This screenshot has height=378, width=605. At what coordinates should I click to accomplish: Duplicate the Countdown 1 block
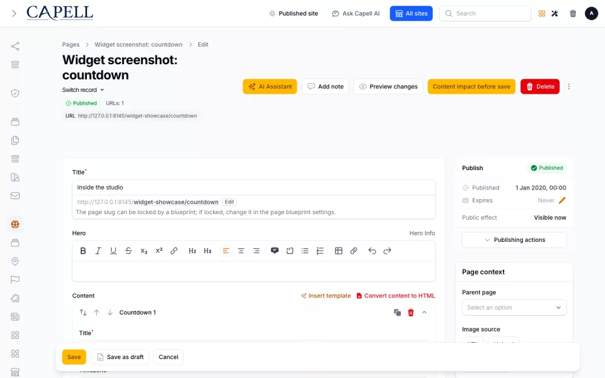pos(397,312)
